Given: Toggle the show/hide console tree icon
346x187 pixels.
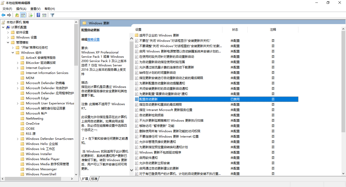Looking at the screenshot, I should point(23,15).
